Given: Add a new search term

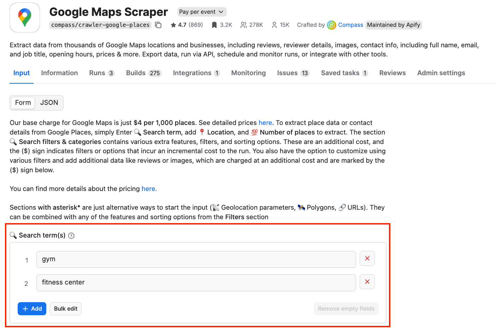Looking at the screenshot, I should pos(32,309).
